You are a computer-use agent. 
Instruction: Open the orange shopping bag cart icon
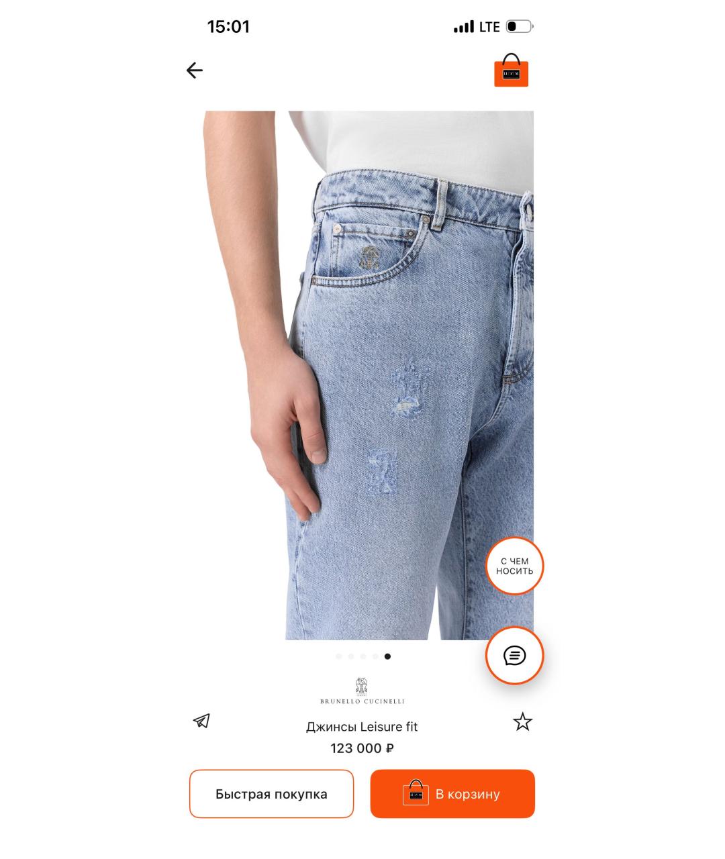point(512,70)
